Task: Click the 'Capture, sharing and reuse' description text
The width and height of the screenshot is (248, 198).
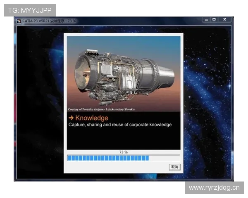Action: 120,125
